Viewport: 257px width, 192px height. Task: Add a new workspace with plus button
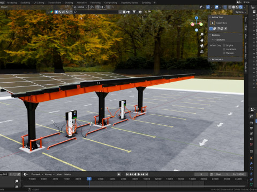(155, 3)
